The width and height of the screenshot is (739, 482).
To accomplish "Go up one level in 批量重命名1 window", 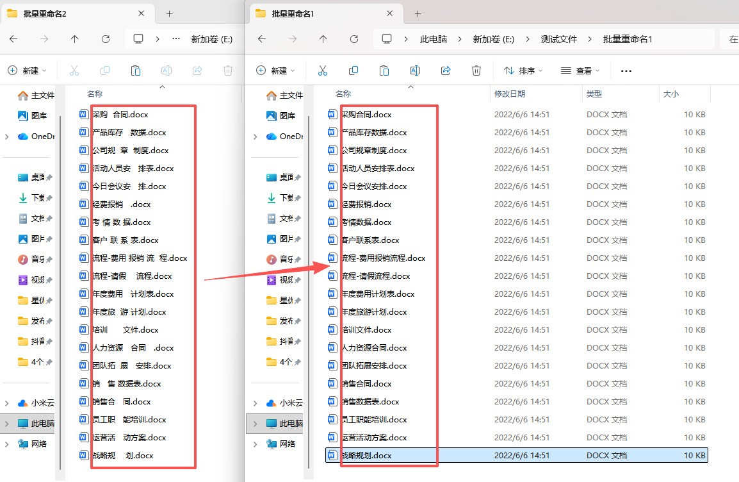I will tap(323, 39).
